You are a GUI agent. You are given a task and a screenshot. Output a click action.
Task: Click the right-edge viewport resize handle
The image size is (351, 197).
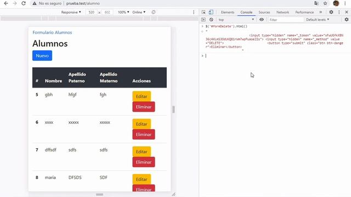click(173, 109)
